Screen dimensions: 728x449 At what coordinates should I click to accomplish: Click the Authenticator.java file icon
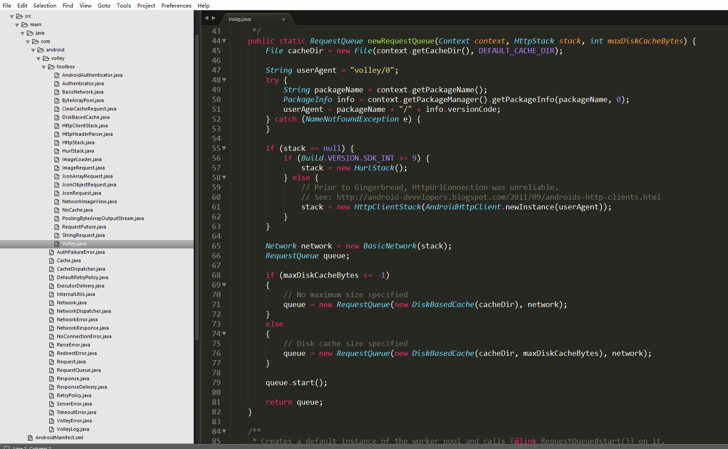pos(57,84)
